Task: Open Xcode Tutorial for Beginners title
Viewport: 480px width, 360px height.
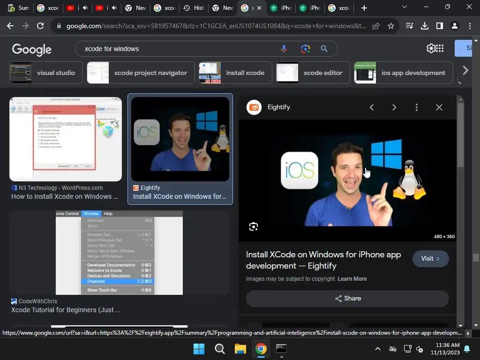Action: point(66,310)
